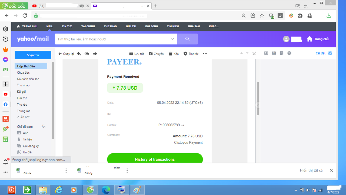Archive email with Lưu trữ
Viewport: 346px width, 195px height.
pos(137,54)
